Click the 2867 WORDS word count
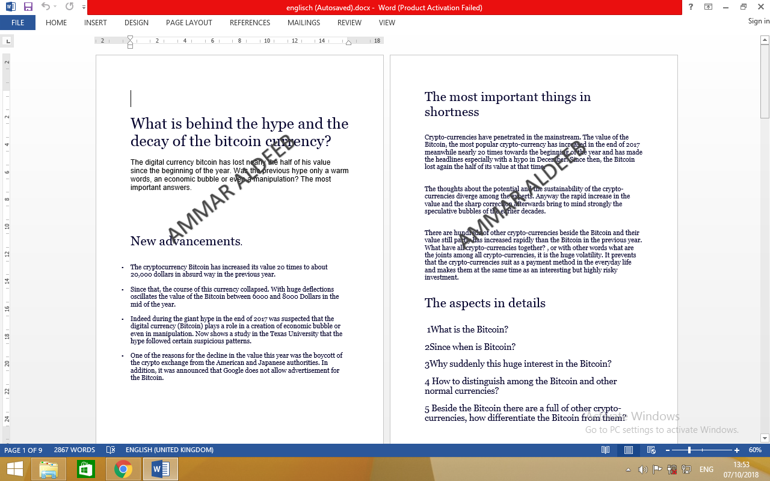Image resolution: width=770 pixels, height=481 pixels. click(75, 450)
